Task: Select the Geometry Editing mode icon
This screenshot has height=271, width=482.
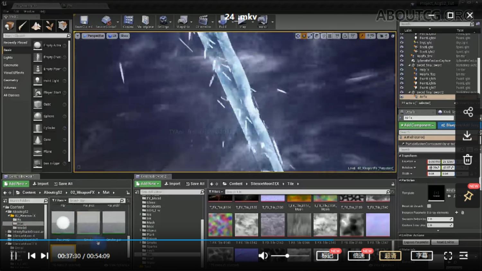Action: click(x=63, y=26)
